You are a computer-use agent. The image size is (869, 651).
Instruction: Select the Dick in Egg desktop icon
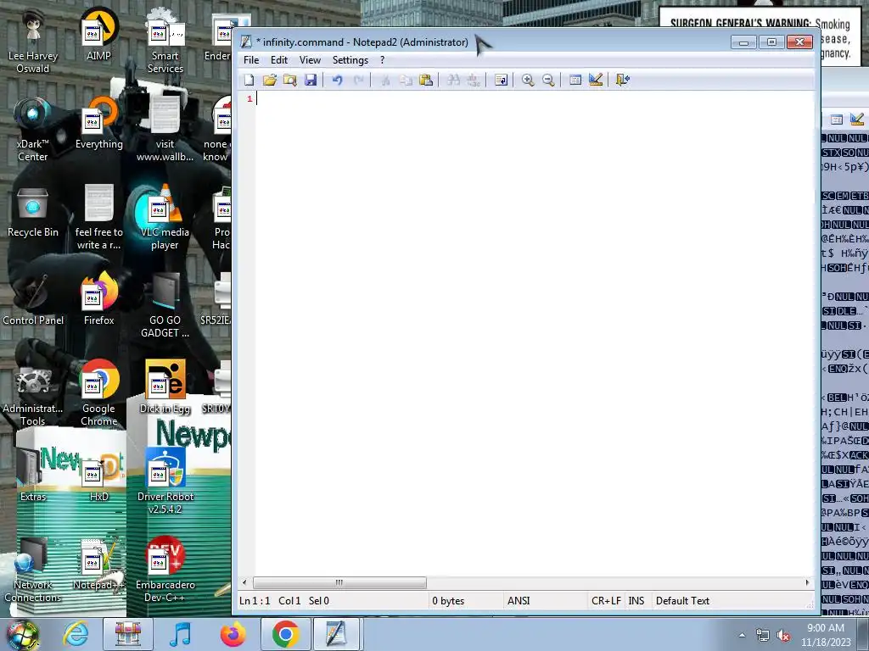tap(165, 387)
